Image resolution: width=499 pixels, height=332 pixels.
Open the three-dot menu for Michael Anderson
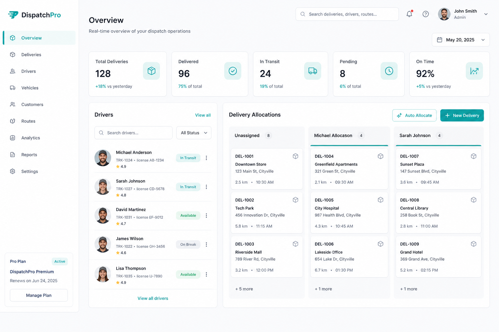tap(206, 158)
